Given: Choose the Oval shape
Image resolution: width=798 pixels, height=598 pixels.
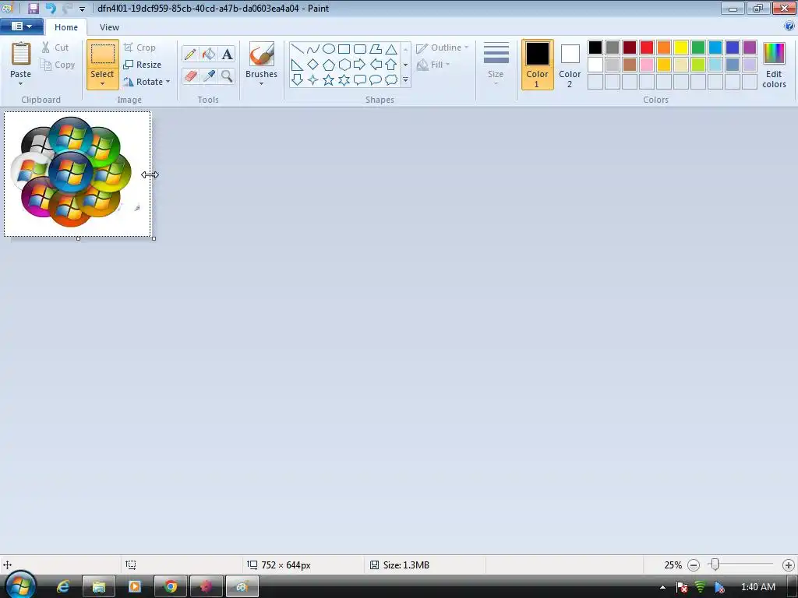Looking at the screenshot, I should click(x=329, y=49).
